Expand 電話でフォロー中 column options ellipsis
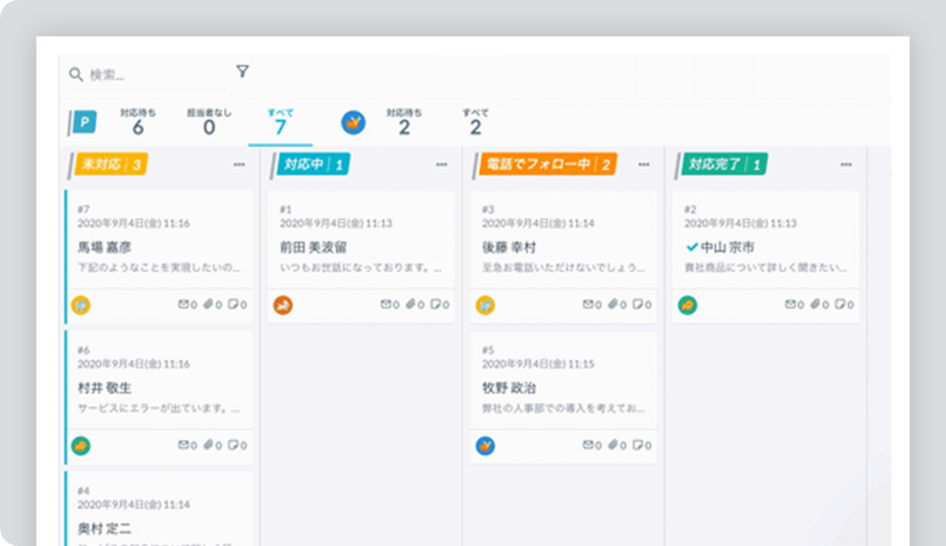This screenshot has height=546, width=946. point(644,164)
